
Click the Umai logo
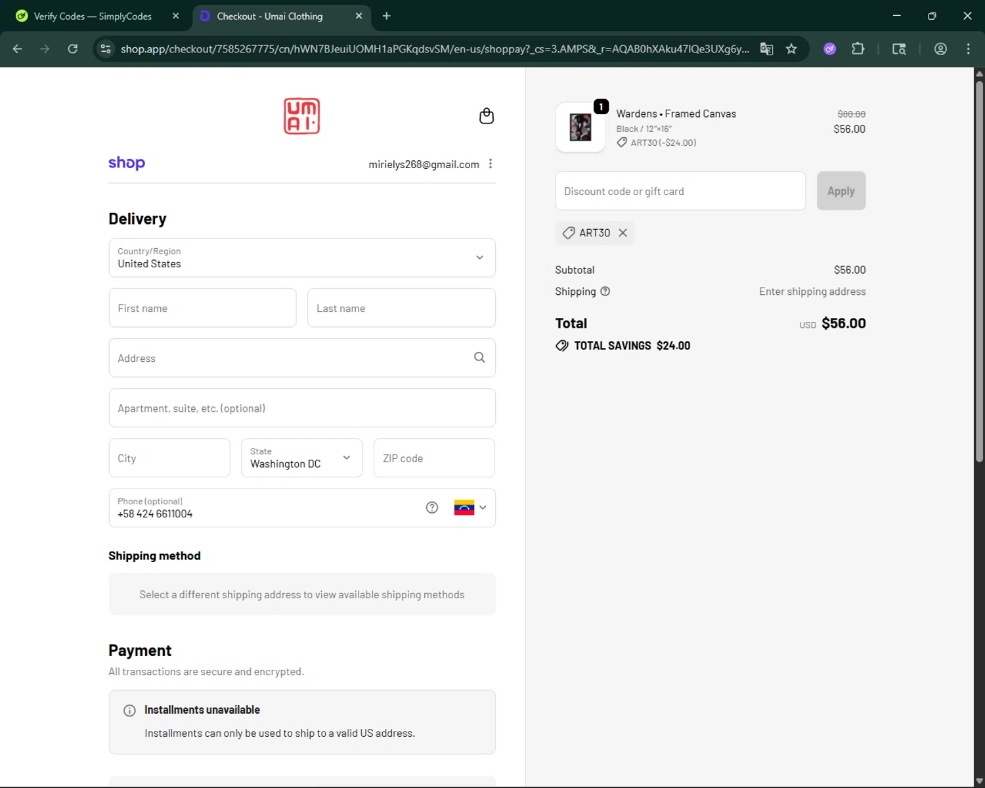301,116
